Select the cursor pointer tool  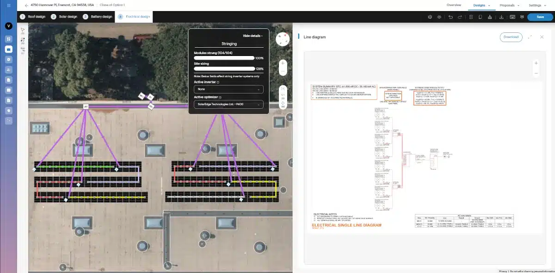point(23,30)
